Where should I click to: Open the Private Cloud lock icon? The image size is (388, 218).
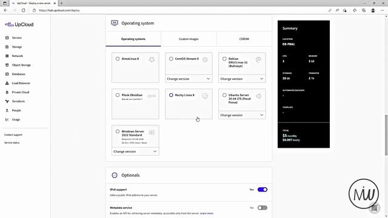[7, 92]
